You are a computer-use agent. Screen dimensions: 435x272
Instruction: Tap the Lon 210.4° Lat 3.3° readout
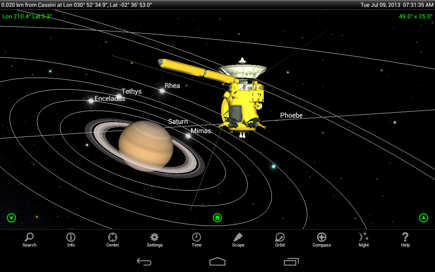(27, 16)
